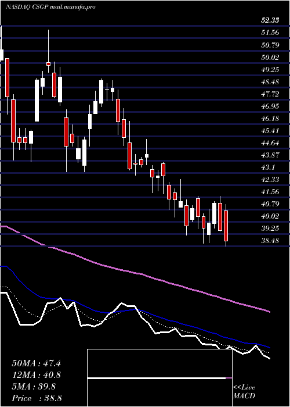Click the 45.41 price axis label

pyautogui.click(x=270, y=131)
